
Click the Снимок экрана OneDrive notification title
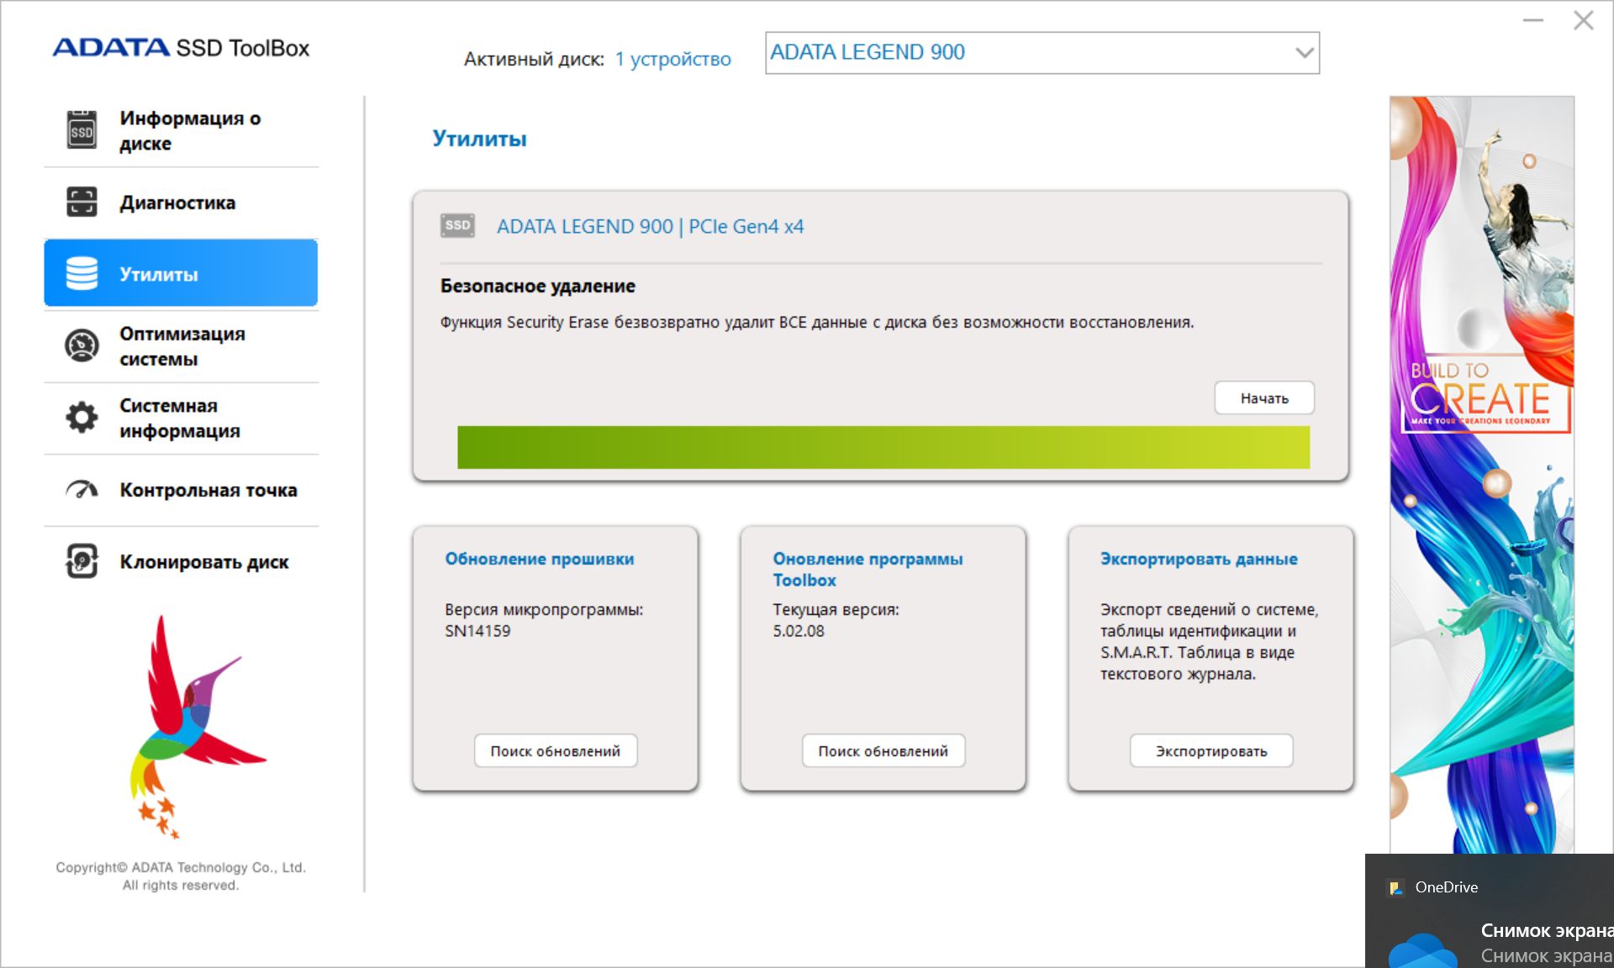tap(1547, 930)
